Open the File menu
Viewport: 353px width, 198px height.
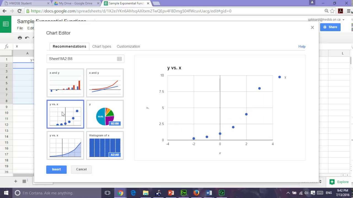click(20, 28)
